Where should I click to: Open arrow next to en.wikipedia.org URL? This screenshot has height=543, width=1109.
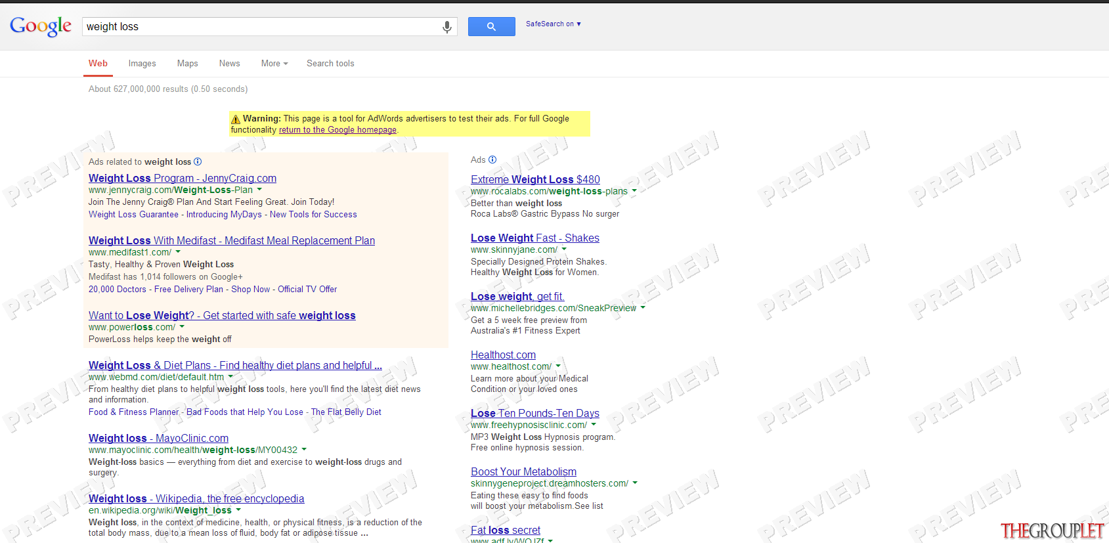coord(238,510)
